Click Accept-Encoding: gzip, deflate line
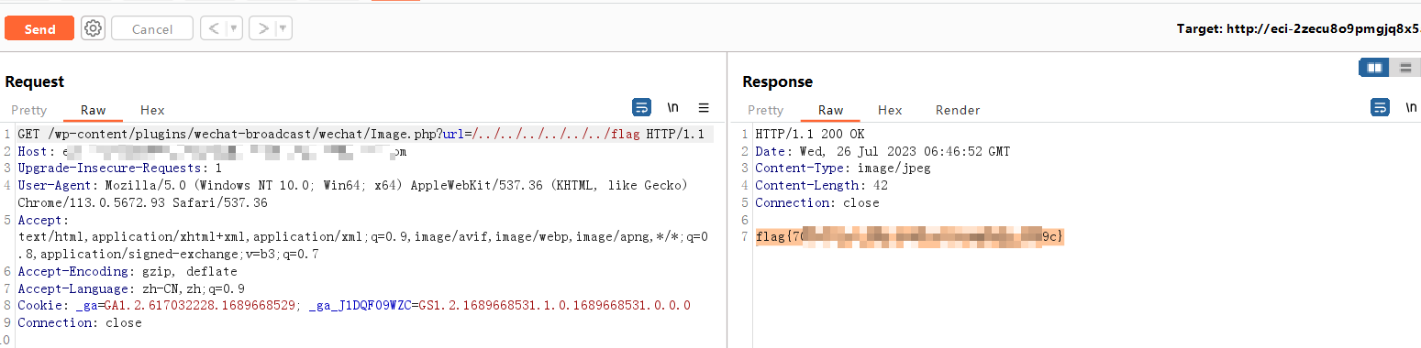This screenshot has width=1421, height=348. point(127,271)
